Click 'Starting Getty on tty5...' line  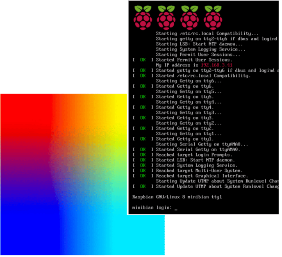189,91
